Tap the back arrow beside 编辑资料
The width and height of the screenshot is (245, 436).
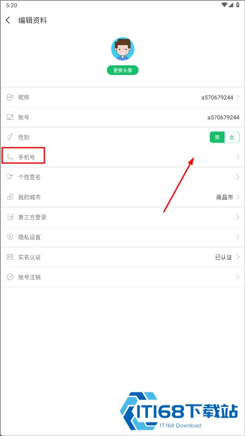[x=8, y=20]
